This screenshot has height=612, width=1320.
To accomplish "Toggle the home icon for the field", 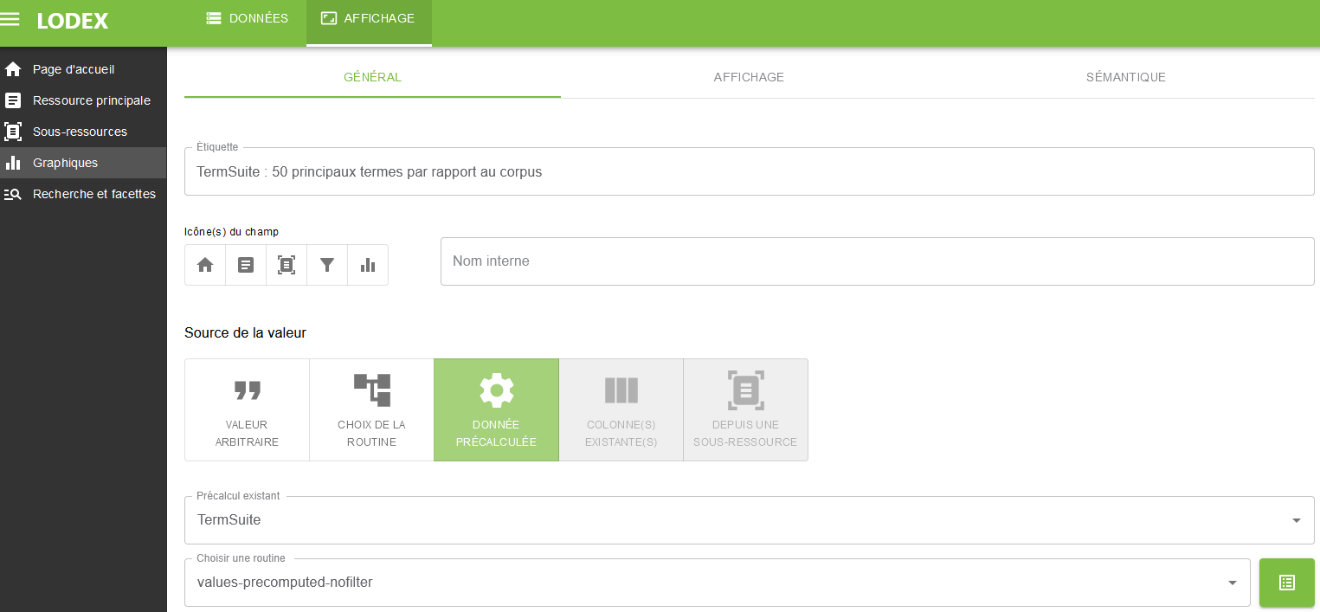I will pyautogui.click(x=205, y=265).
